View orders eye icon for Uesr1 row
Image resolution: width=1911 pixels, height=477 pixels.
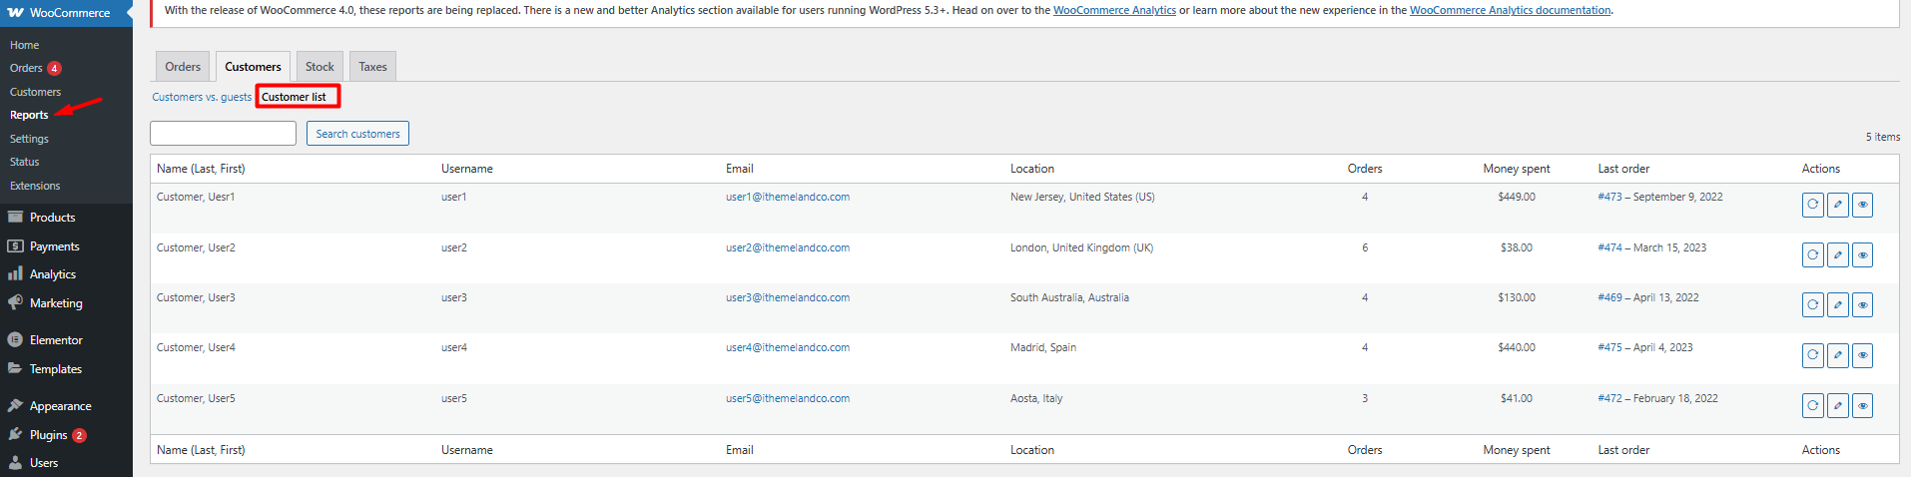(1863, 205)
